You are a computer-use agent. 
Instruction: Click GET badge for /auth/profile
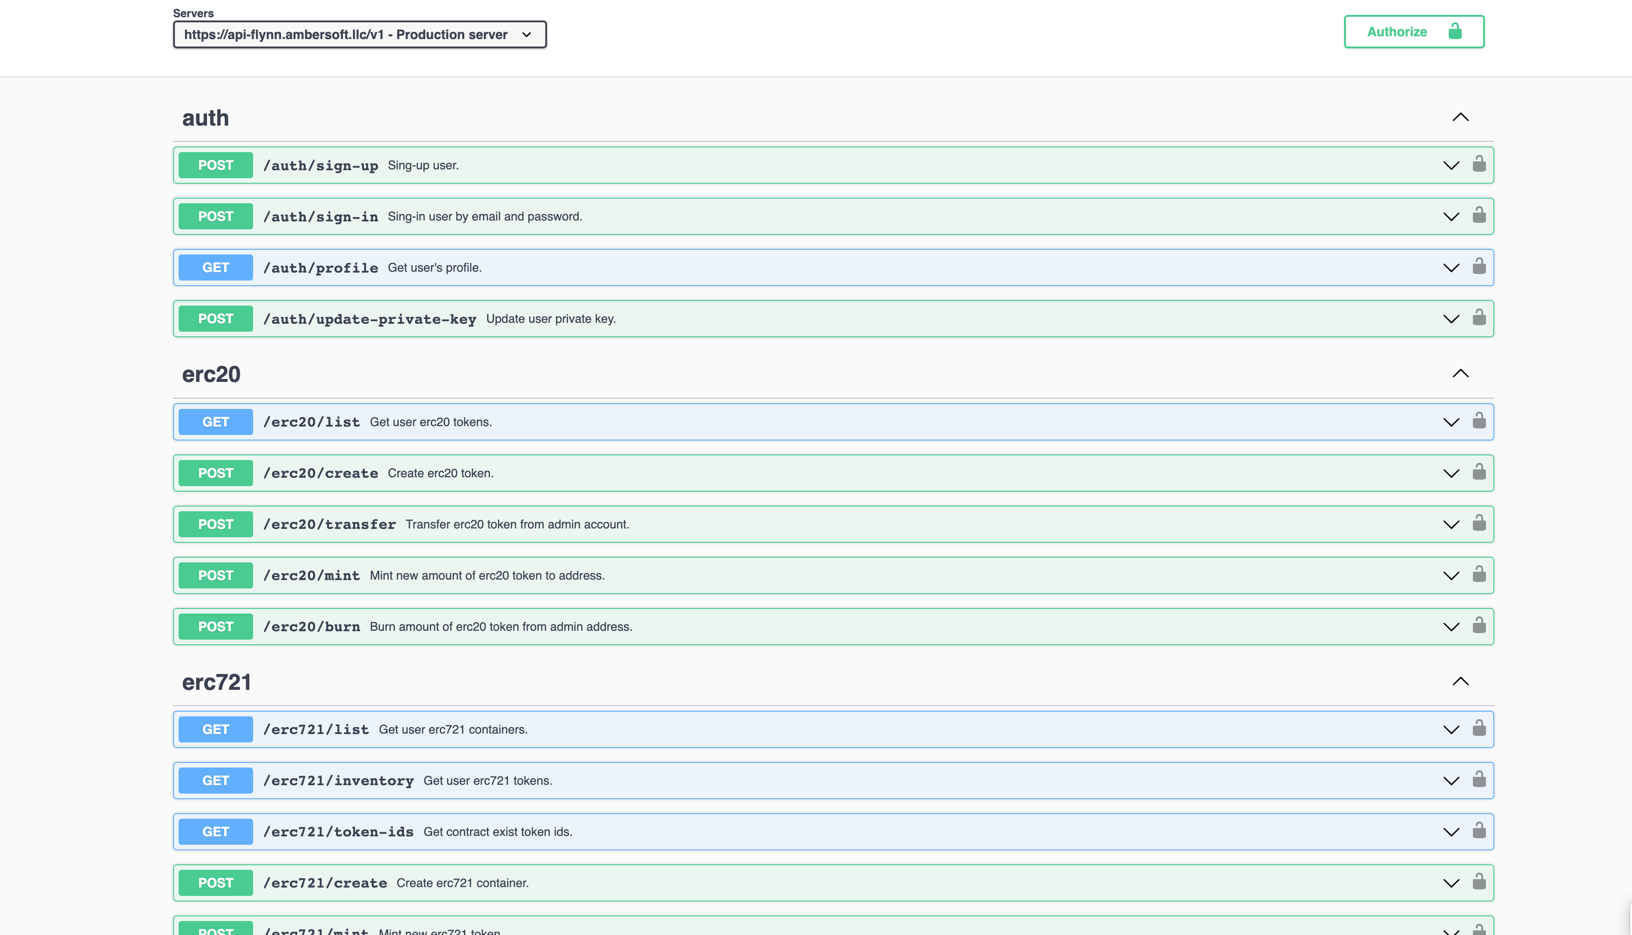215,268
